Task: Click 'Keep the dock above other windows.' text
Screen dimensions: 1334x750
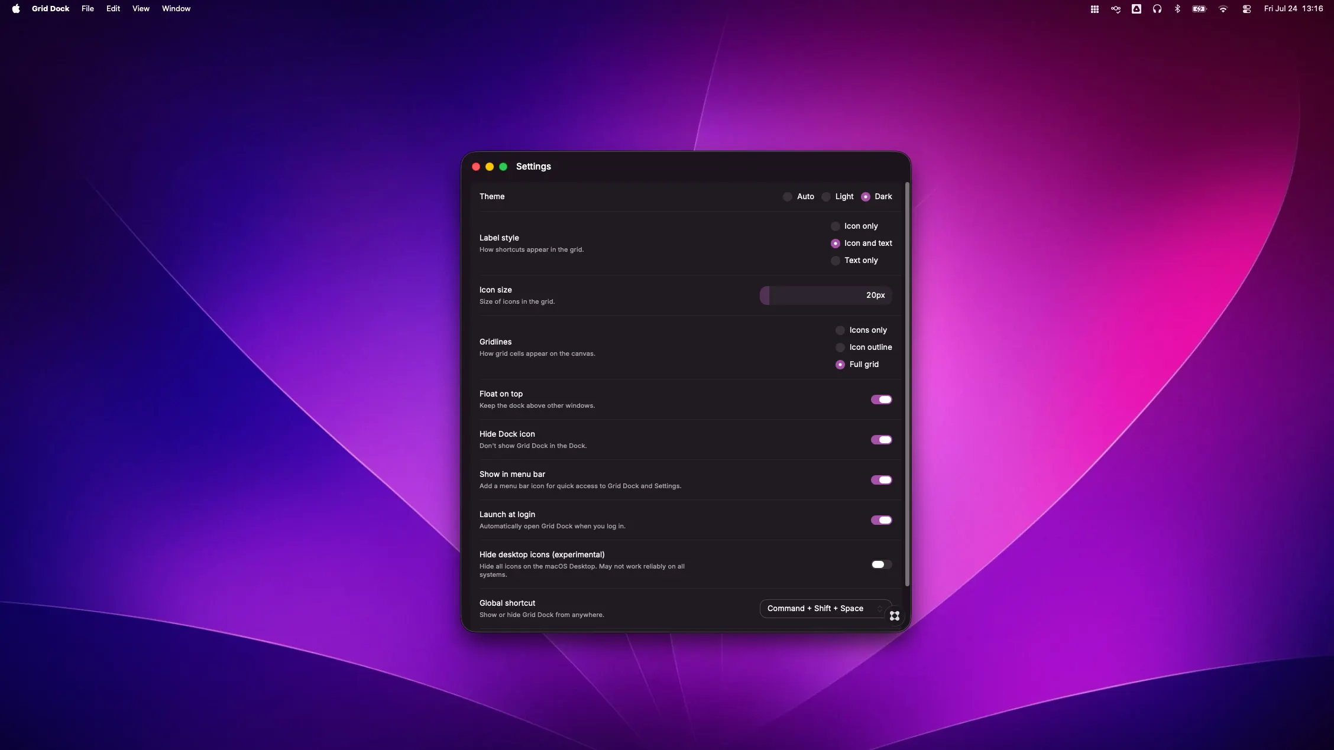Action: [537, 406]
